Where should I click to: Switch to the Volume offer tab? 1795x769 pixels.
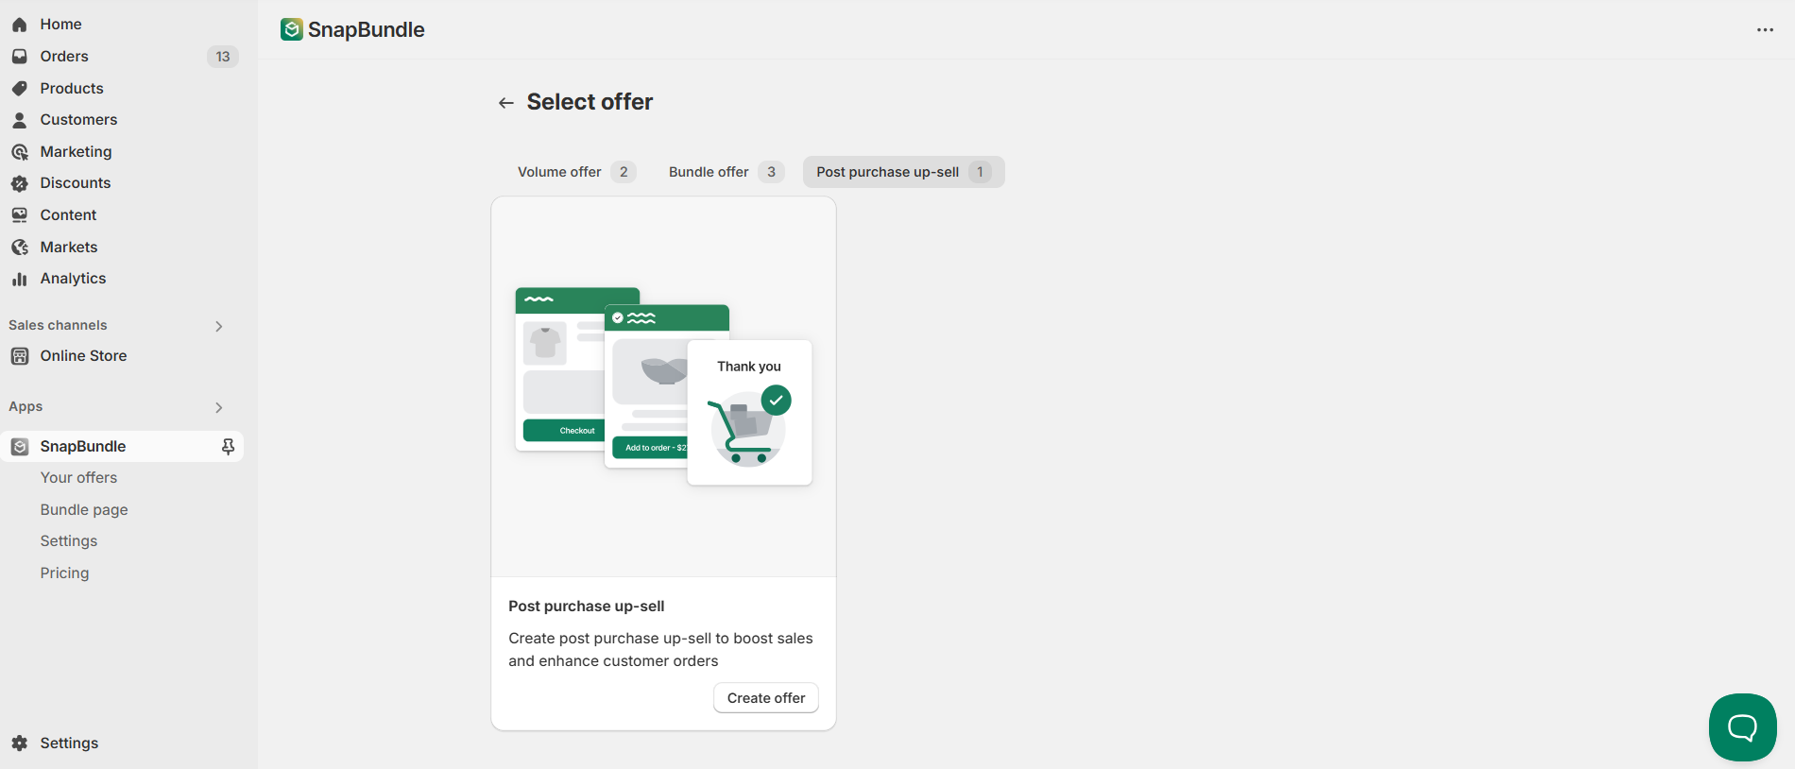pyautogui.click(x=576, y=172)
